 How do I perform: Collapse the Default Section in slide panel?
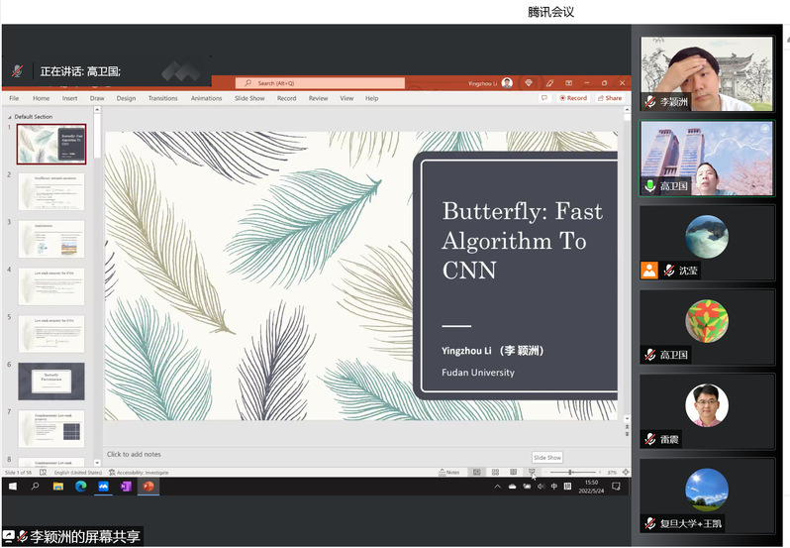click(10, 116)
